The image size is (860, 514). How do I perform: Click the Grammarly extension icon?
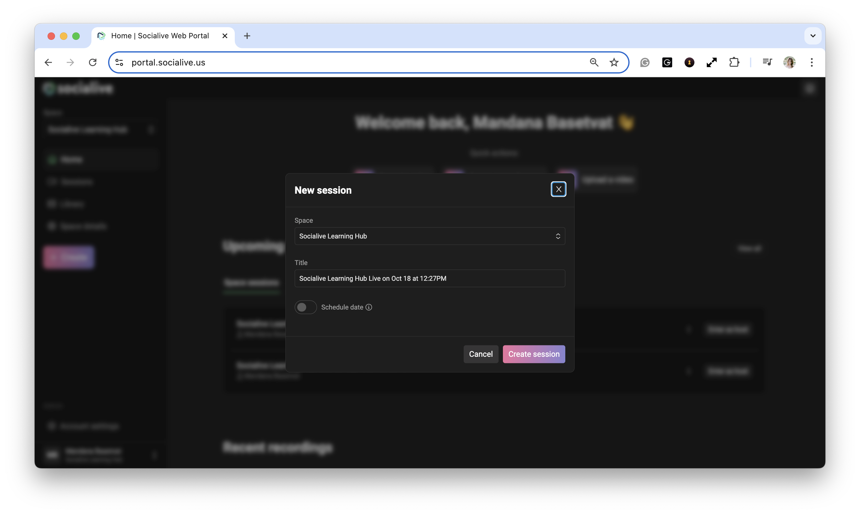645,62
